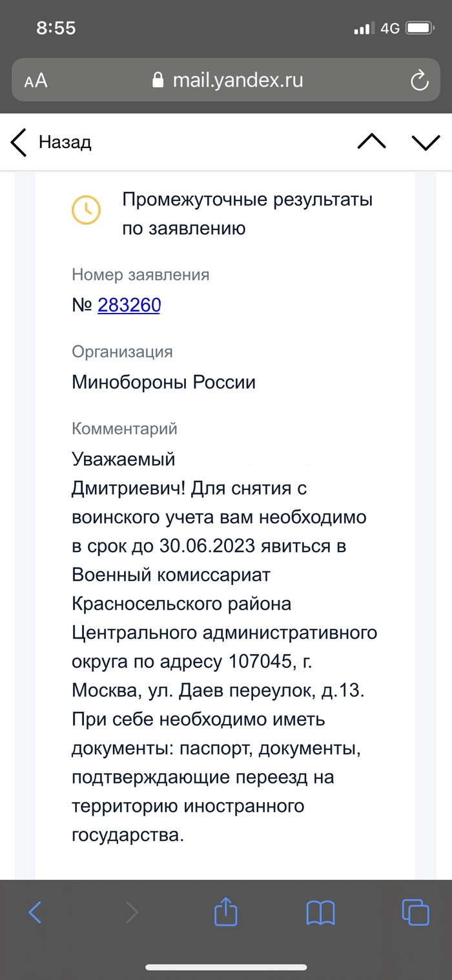The image size is (452, 980).
Task: Tap the home indicator bar
Action: click(x=226, y=967)
